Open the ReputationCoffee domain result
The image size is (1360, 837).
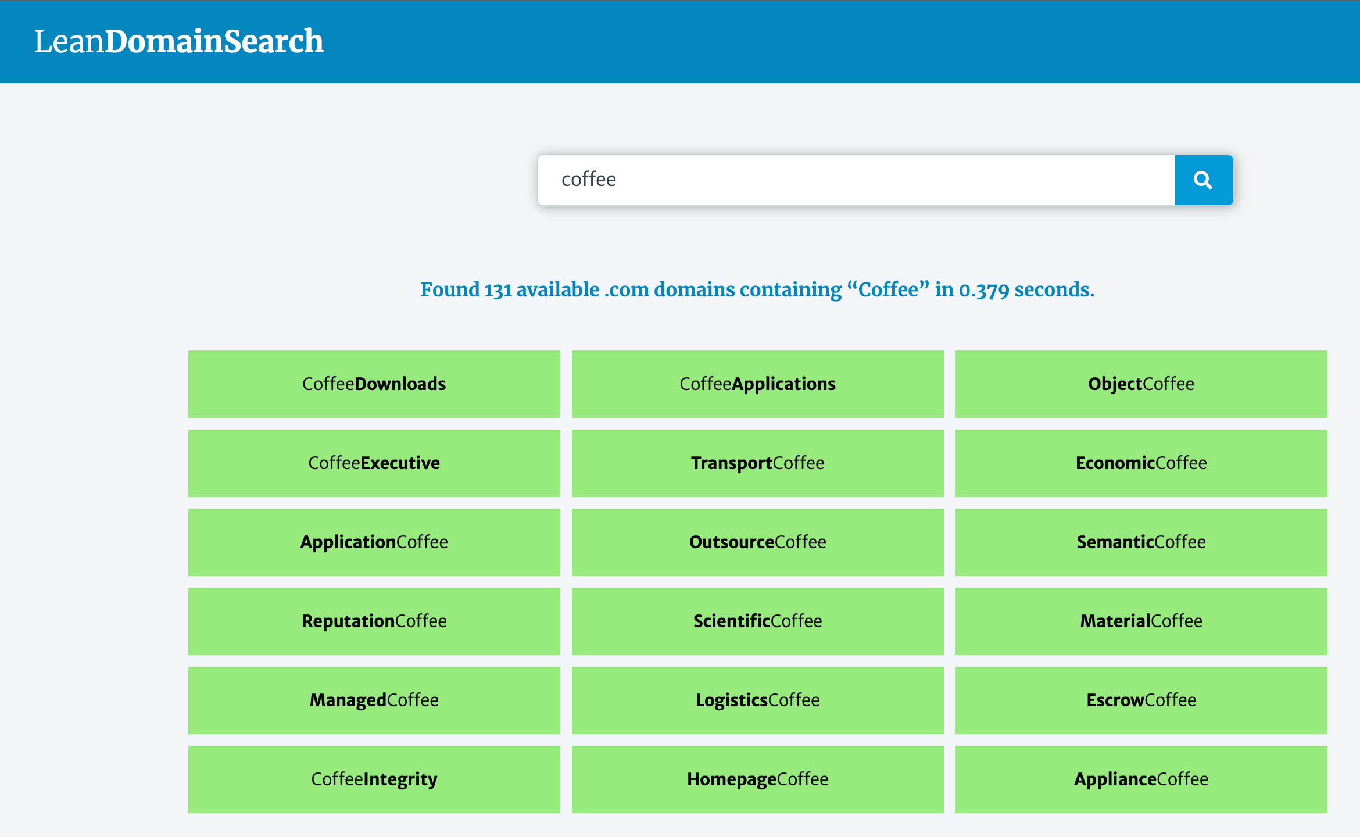tap(374, 621)
